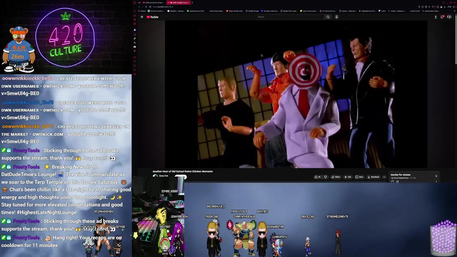Open the playlist options three-dot menu

click(x=436, y=182)
